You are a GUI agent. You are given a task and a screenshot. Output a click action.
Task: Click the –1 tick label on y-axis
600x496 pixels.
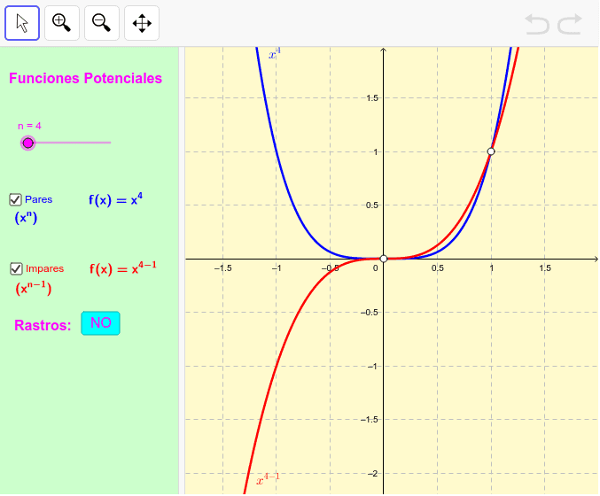(x=372, y=367)
